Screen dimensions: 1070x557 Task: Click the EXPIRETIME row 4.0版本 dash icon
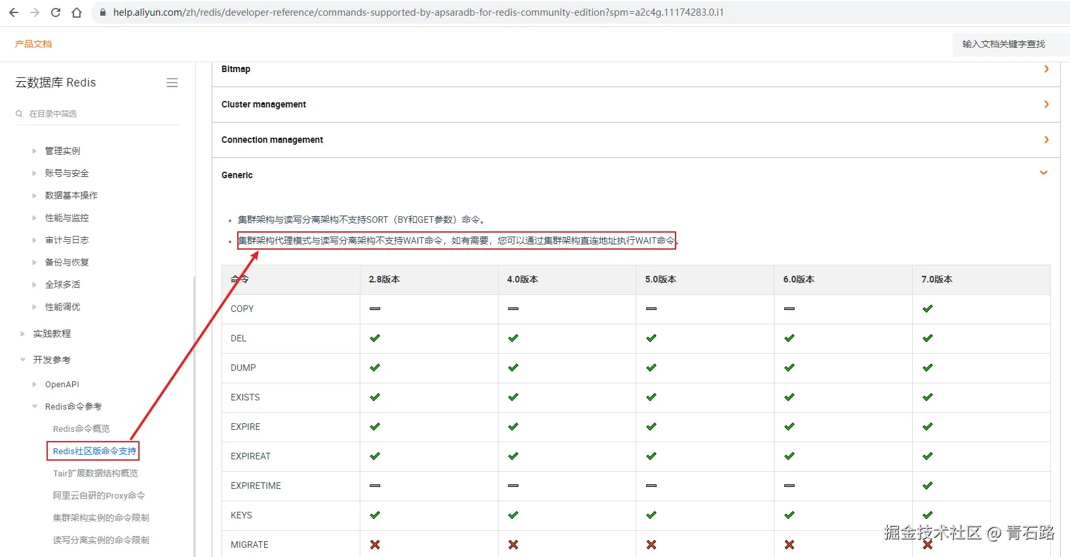(513, 486)
